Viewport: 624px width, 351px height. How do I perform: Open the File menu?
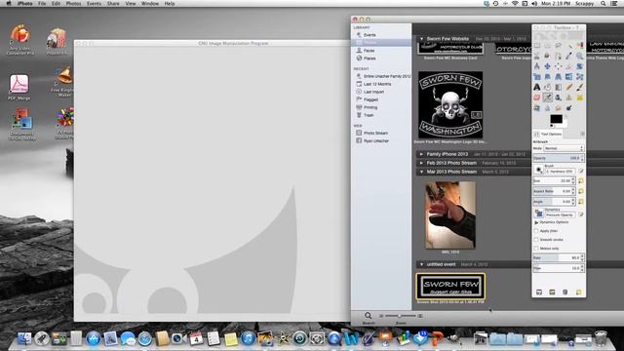coord(42,3)
